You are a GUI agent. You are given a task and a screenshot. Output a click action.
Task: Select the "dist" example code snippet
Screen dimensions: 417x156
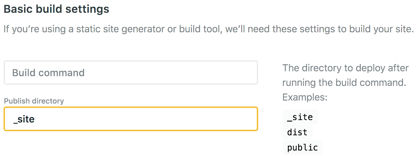pyautogui.click(x=297, y=132)
